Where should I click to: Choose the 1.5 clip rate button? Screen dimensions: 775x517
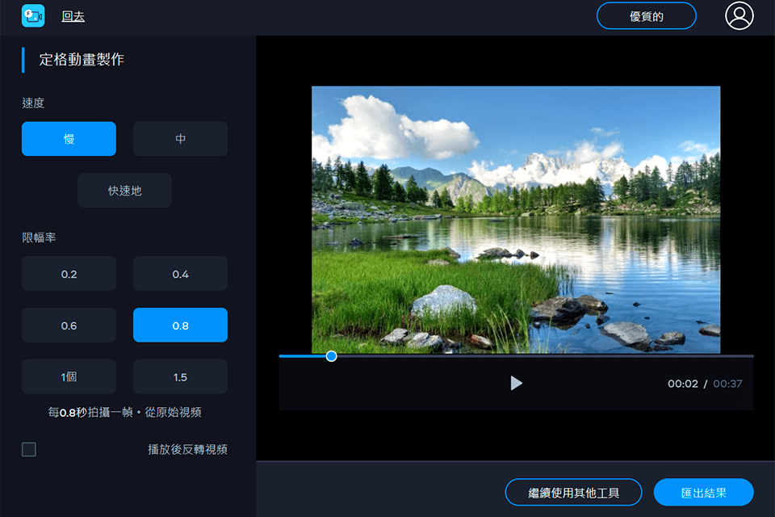pyautogui.click(x=180, y=377)
